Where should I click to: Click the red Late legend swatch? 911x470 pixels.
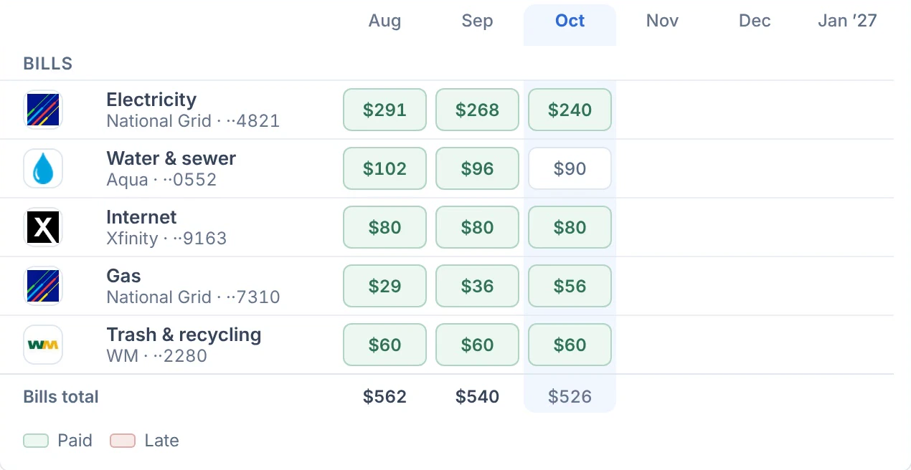(x=123, y=441)
